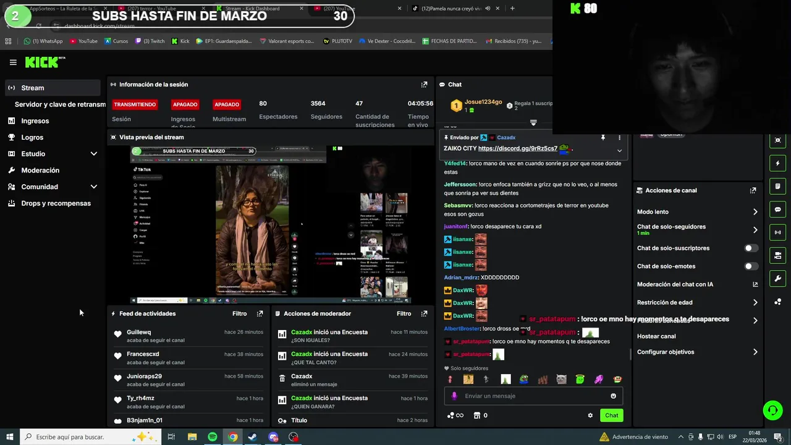This screenshot has width=791, height=445.
Task: Expand the Estudio sidebar section
Action: click(x=94, y=154)
